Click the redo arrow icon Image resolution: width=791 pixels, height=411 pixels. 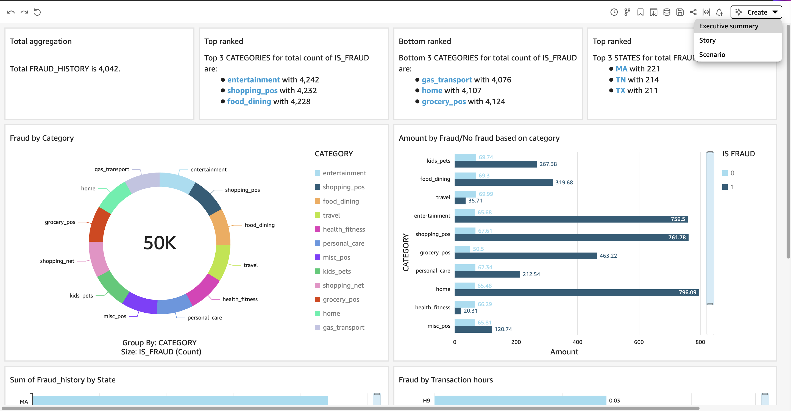24,12
